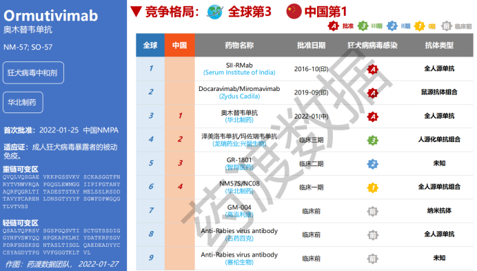Click the red A approval badge in the legend
This screenshot has width=477, height=271.
(x=334, y=26)
